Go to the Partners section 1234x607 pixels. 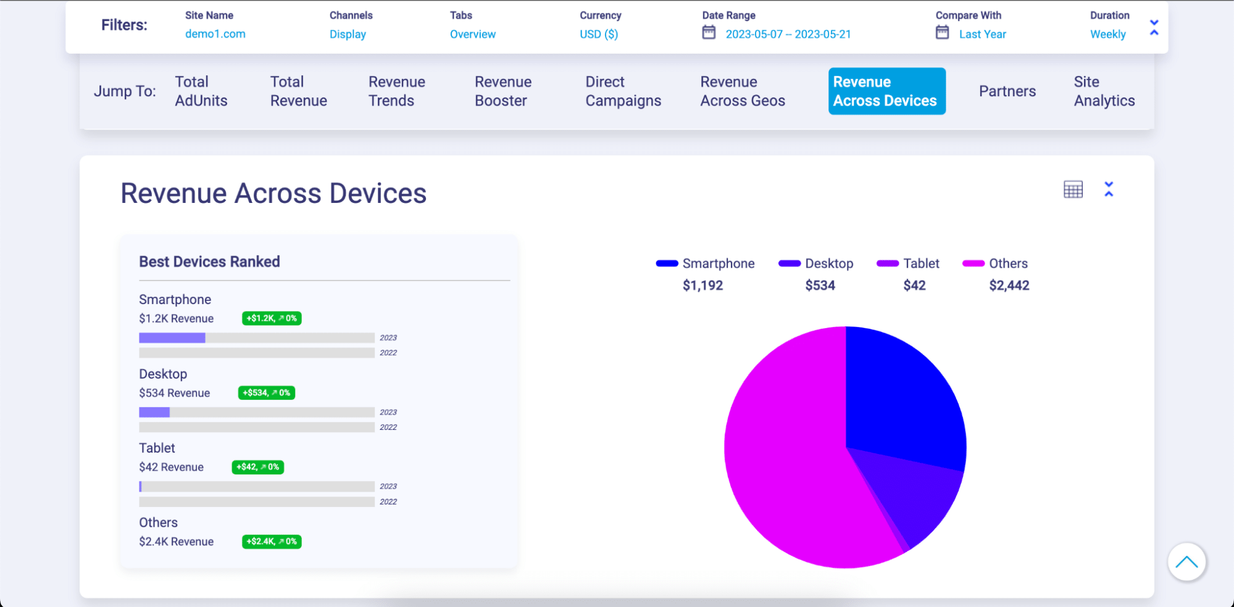[x=1007, y=91]
